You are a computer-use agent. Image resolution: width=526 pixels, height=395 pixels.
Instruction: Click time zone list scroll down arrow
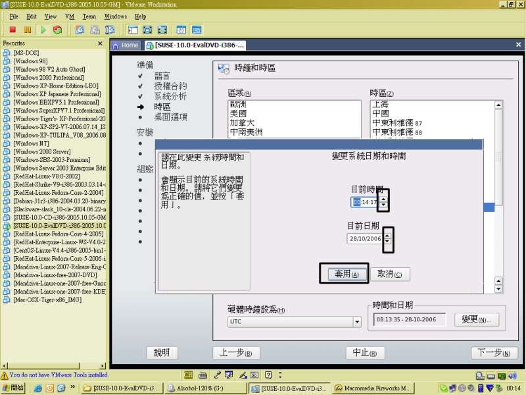click(498, 289)
